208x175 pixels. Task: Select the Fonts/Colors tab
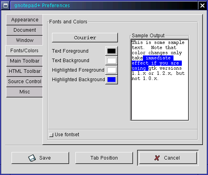click(24, 51)
